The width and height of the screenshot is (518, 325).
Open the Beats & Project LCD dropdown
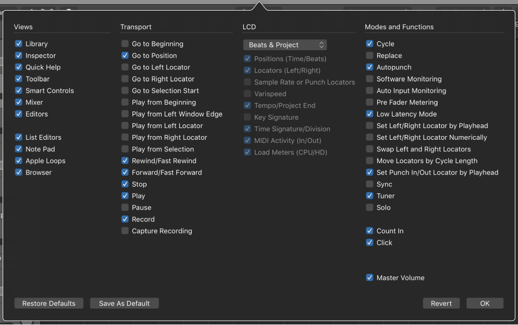pyautogui.click(x=285, y=45)
